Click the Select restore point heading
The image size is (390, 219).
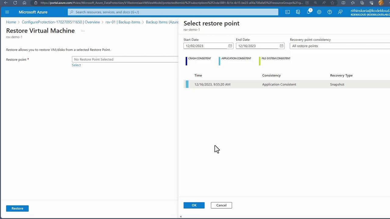click(x=211, y=23)
